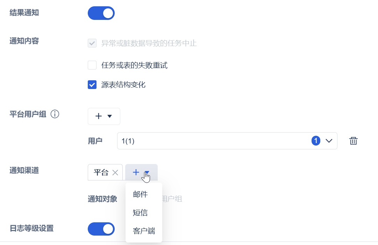This screenshot has height=245, width=378.
Task: Select 邮件 from the channel menu
Action: coord(140,194)
